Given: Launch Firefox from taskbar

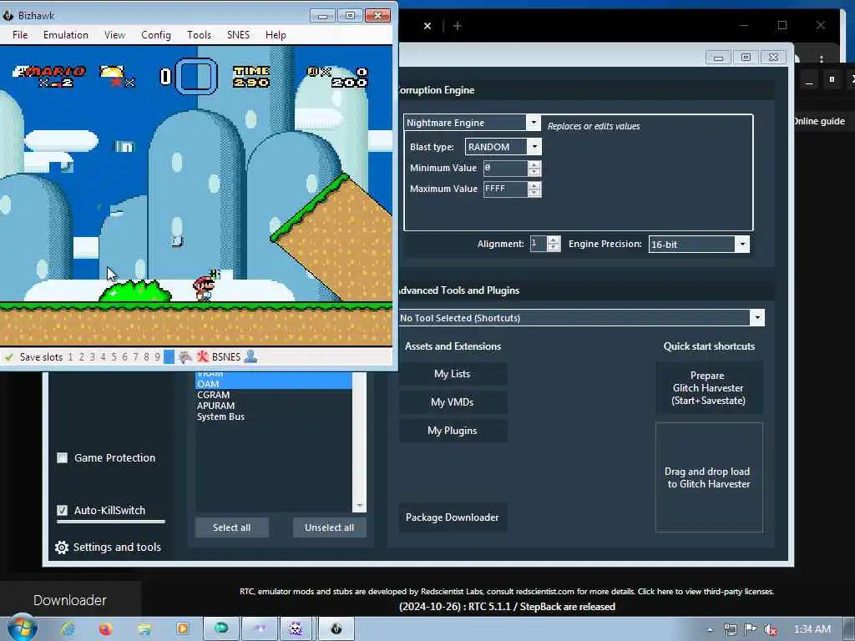Looking at the screenshot, I should (106, 628).
